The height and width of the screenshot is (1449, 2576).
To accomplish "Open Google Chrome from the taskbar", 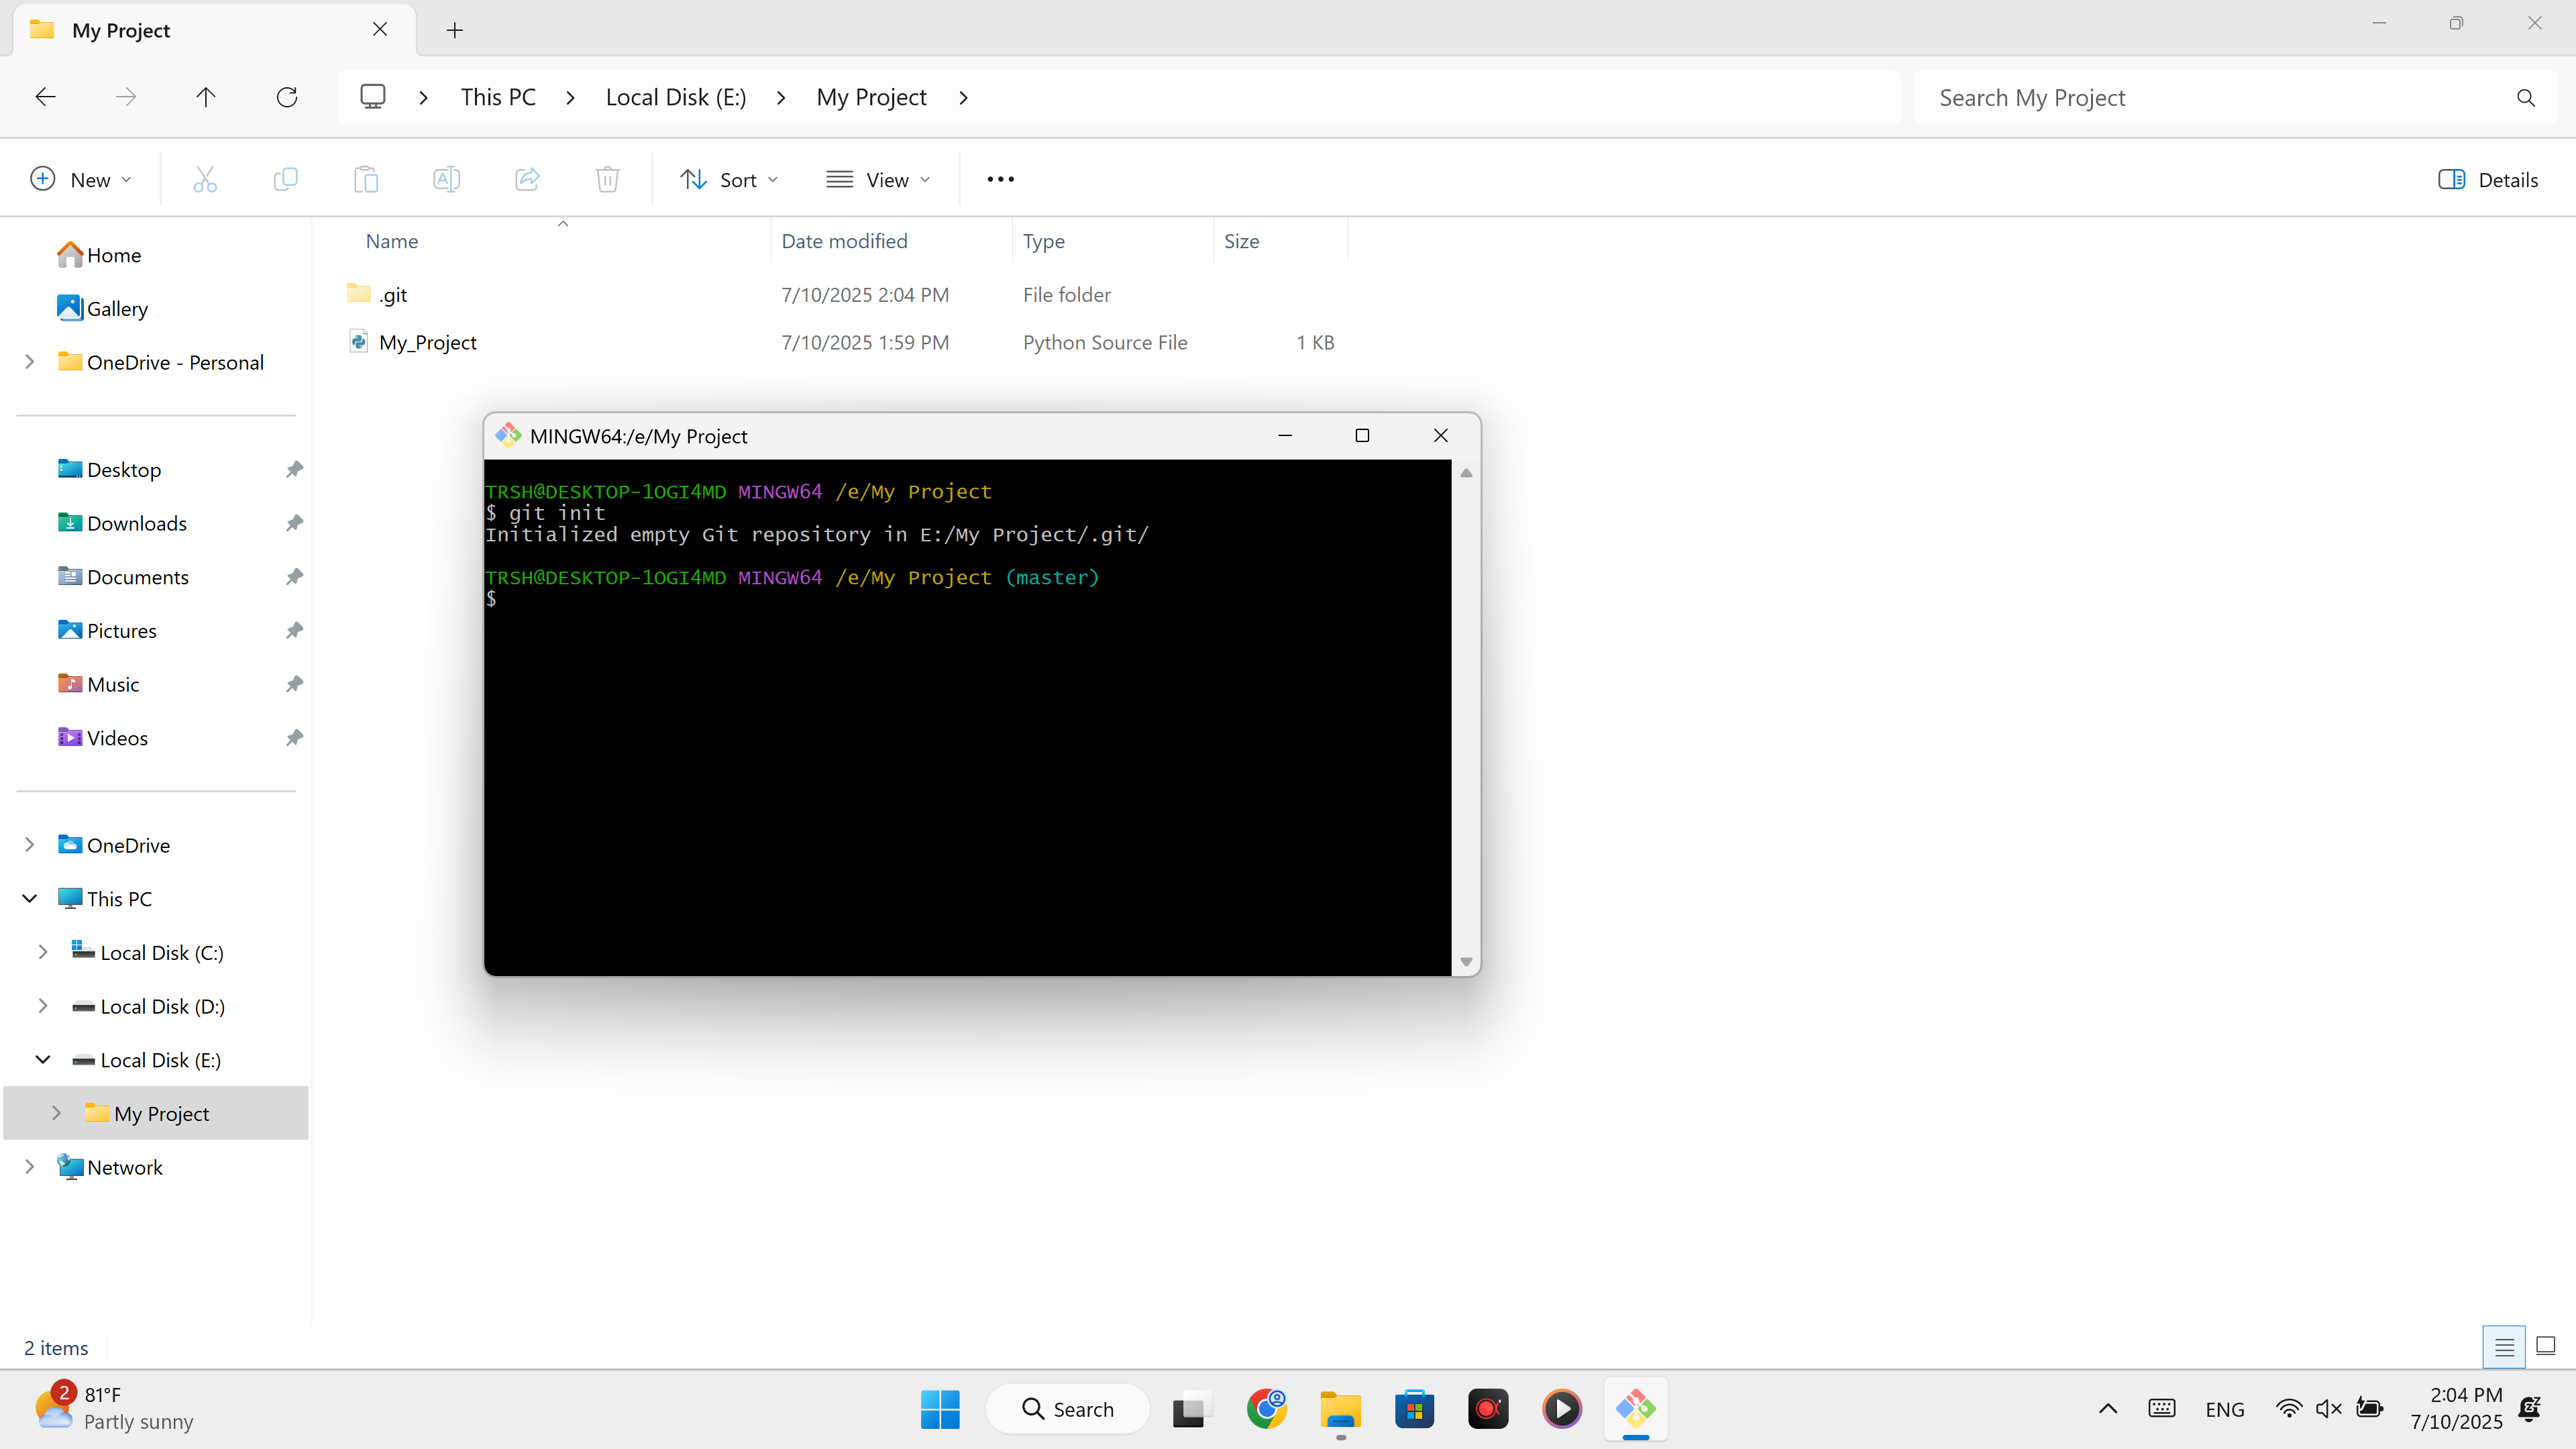I will (1266, 1409).
